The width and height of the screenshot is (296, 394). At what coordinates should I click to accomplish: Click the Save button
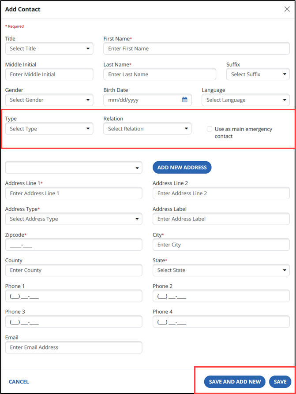pyautogui.click(x=280, y=382)
